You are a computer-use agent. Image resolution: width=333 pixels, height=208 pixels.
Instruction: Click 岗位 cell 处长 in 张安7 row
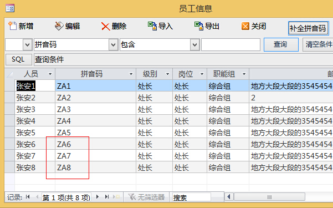point(190,156)
